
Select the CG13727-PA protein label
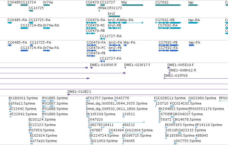(111, 59)
